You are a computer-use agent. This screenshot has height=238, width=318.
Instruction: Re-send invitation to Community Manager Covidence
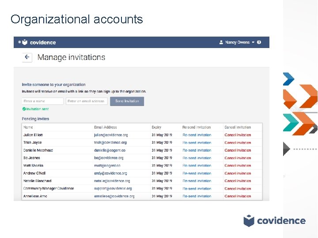[197, 189]
